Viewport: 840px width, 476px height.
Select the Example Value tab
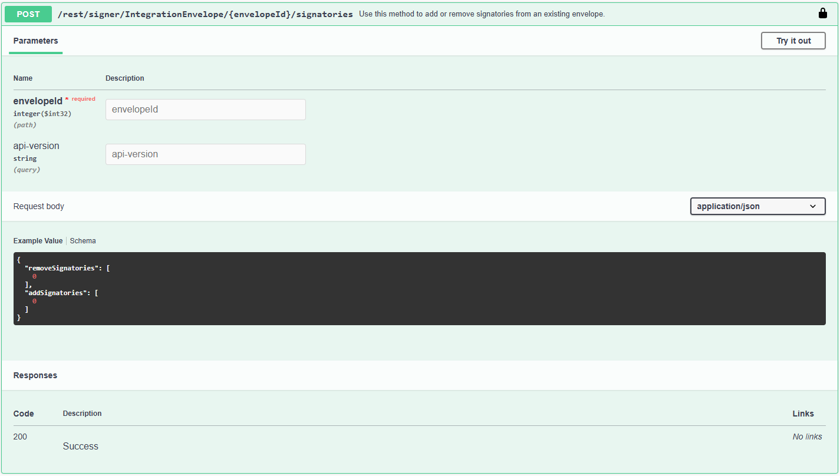[38, 241]
